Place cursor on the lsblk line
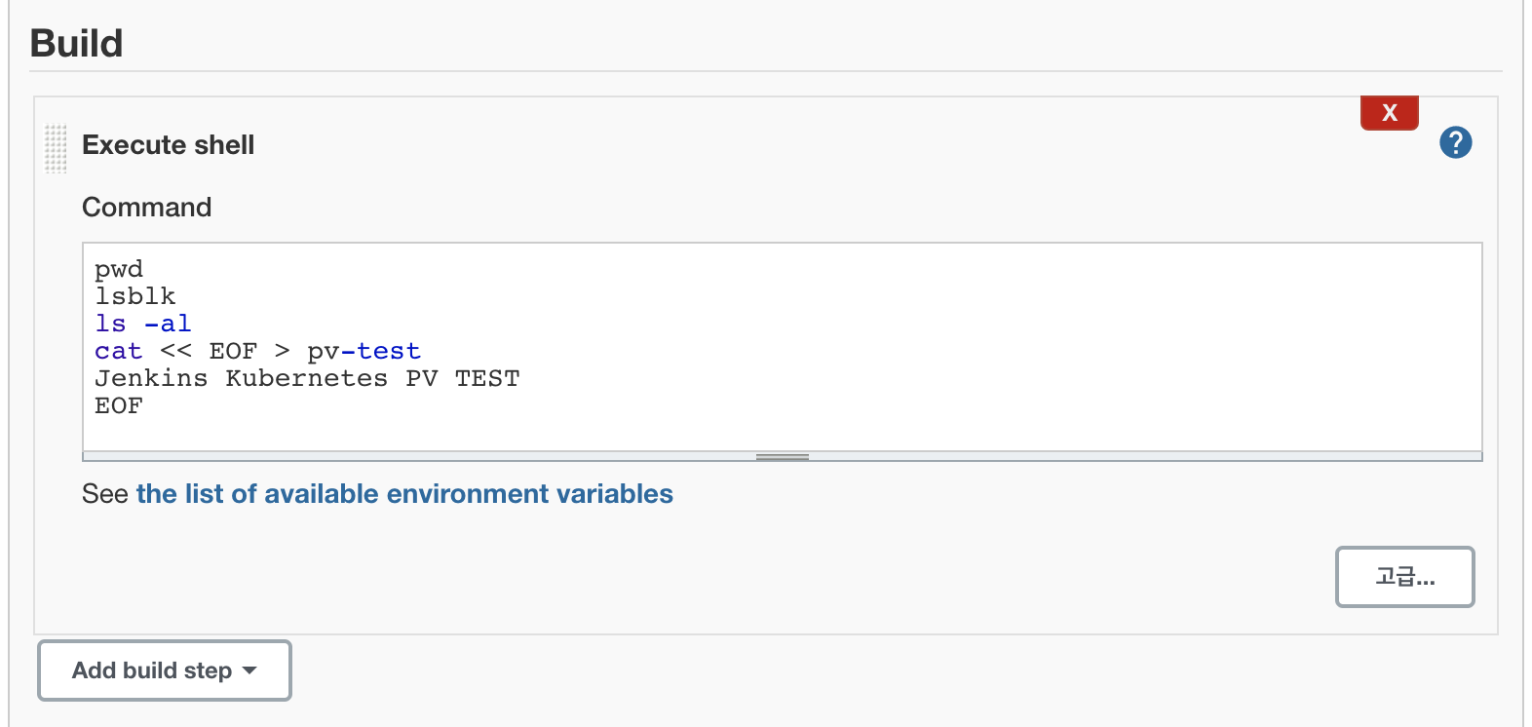 [135, 296]
